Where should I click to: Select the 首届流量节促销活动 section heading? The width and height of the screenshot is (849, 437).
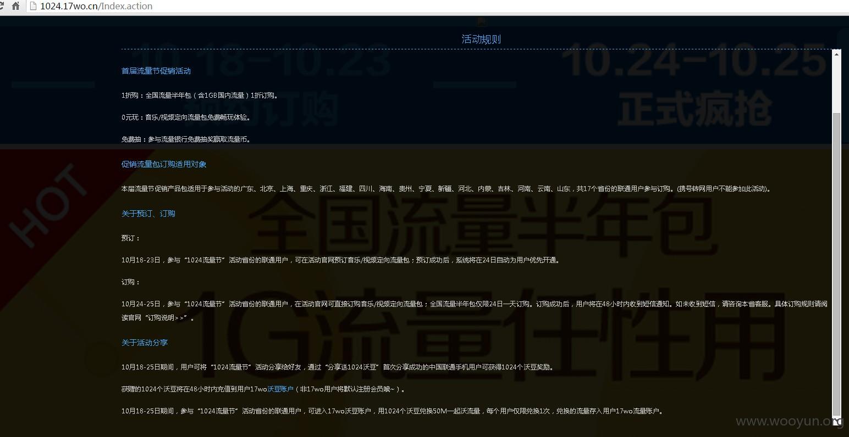pyautogui.click(x=156, y=71)
